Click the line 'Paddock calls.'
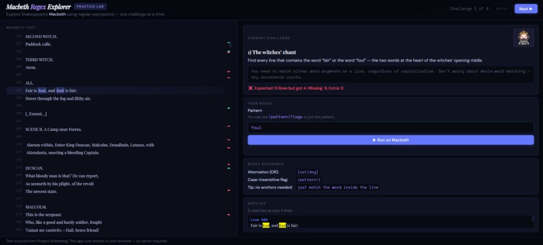This screenshot has width=543, height=245. [x=38, y=45]
